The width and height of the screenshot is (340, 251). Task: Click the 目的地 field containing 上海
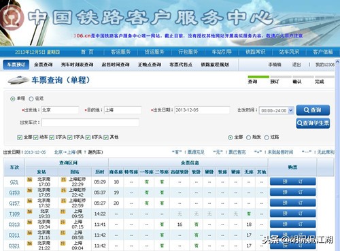tap(122, 110)
